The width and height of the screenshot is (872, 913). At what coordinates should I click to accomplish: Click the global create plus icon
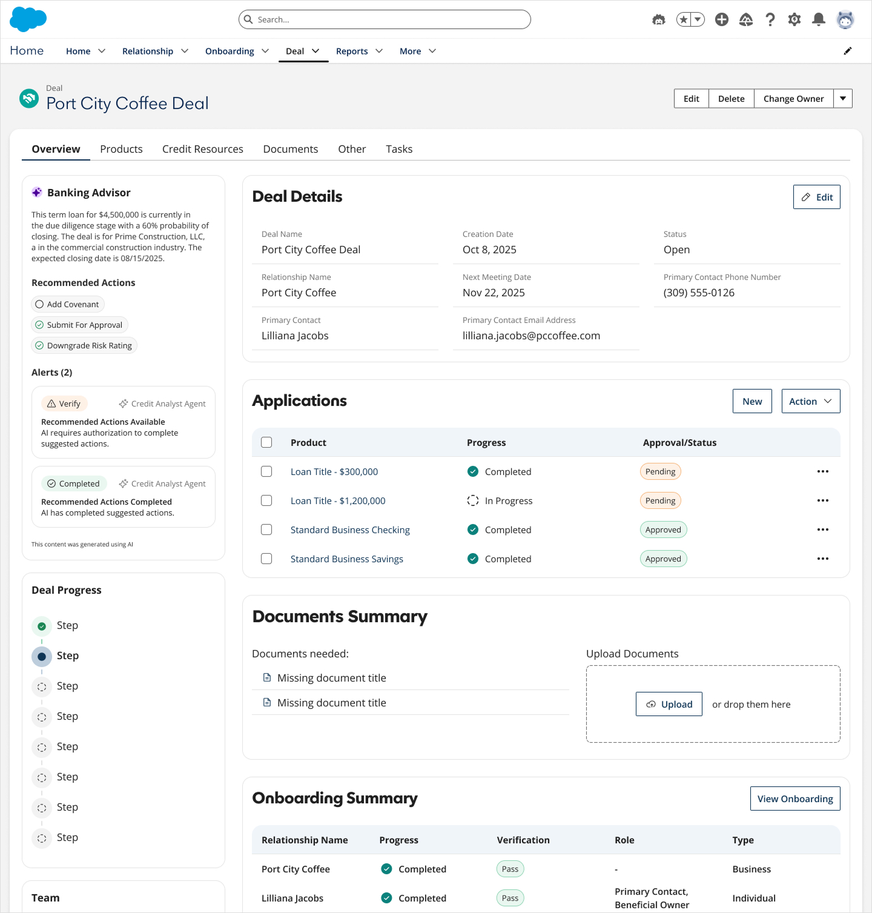[722, 19]
